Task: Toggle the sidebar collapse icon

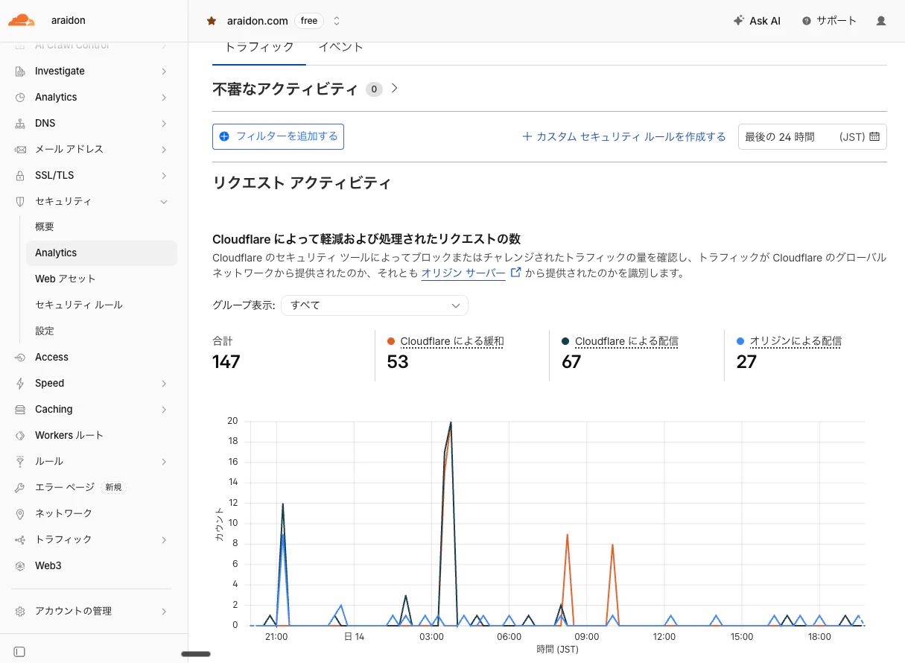Action: tap(20, 652)
